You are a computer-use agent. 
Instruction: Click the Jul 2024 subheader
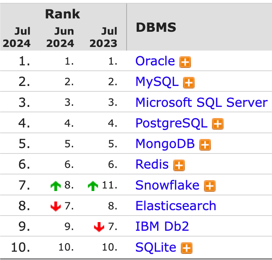point(17,37)
